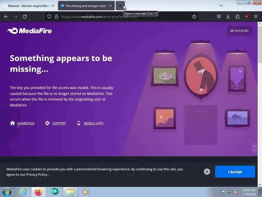Open a new tab
This screenshot has width=262, height=197.
[120, 6]
